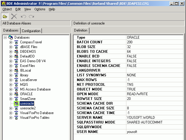Viewport: 186px width, 140px height.
Task: Click the CompassTravel alias icon
Action: pyautogui.click(x=16, y=42)
